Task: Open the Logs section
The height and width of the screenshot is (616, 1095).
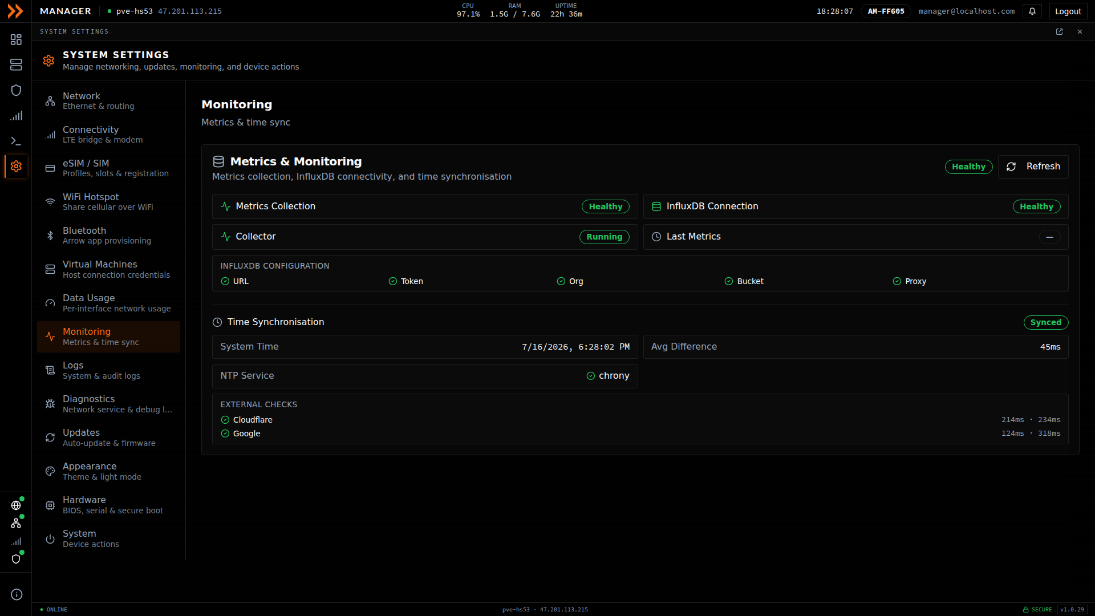Action: tap(108, 370)
